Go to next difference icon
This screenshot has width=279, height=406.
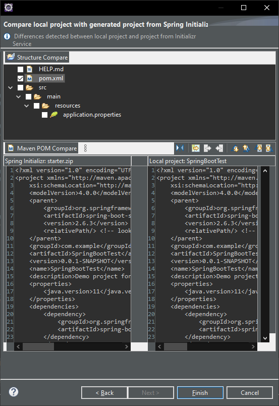coord(235,148)
